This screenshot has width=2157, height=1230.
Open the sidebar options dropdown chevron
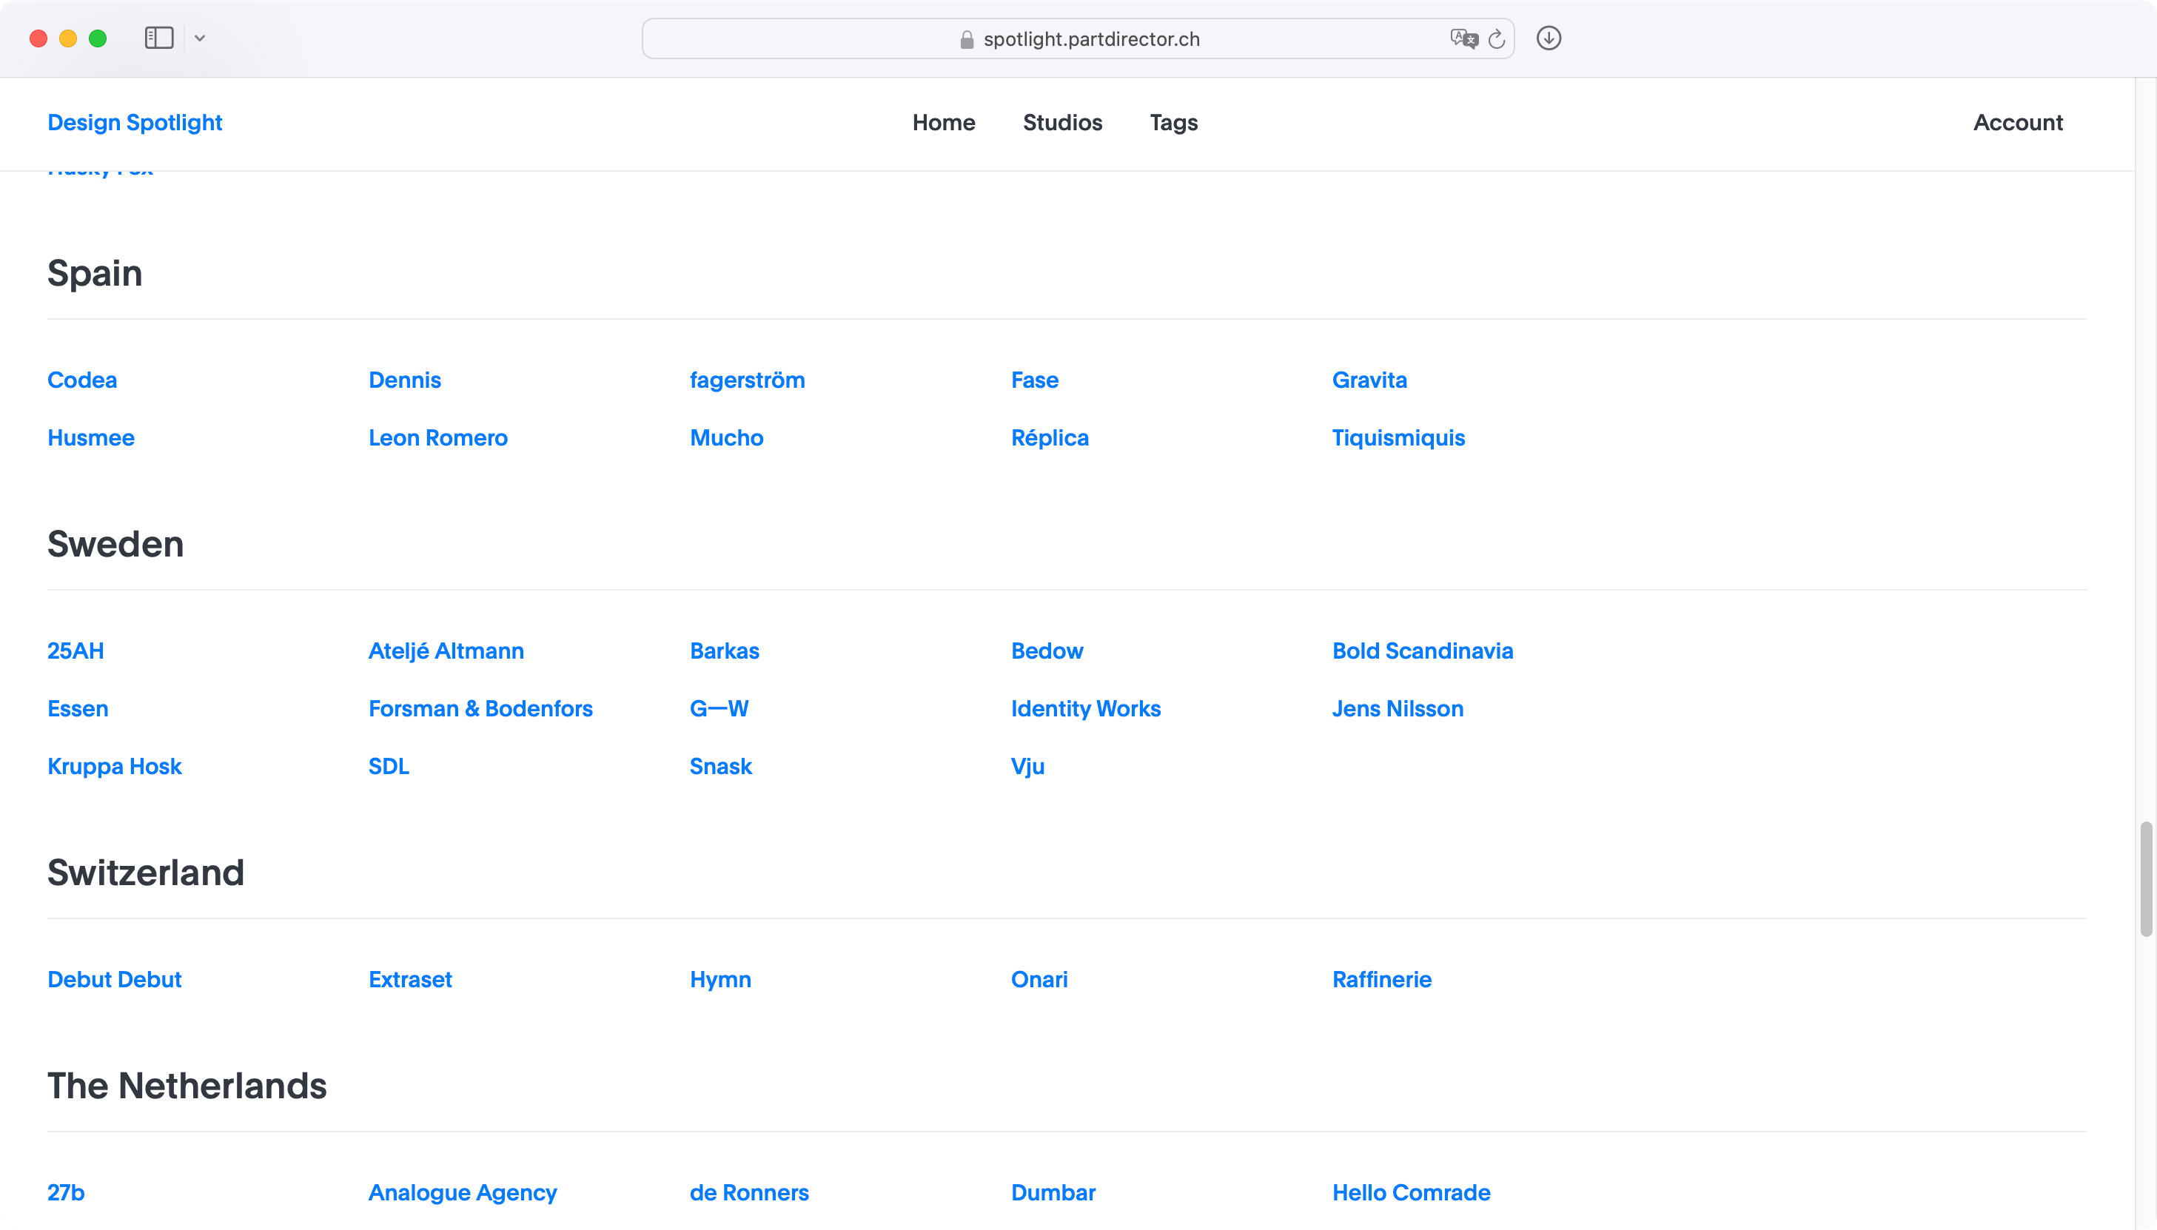coord(201,38)
